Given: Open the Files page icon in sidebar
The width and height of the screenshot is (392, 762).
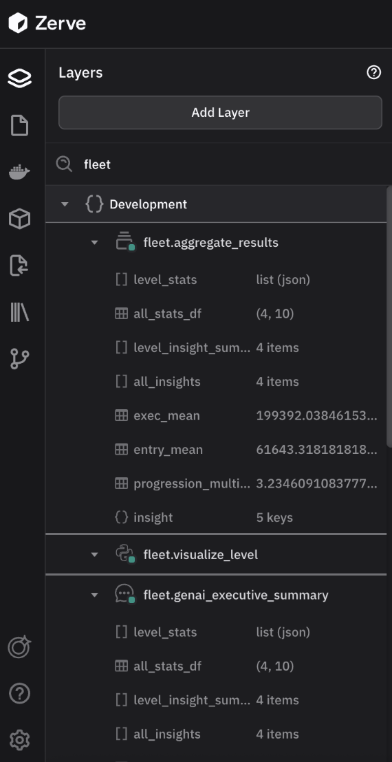Looking at the screenshot, I should click(20, 125).
